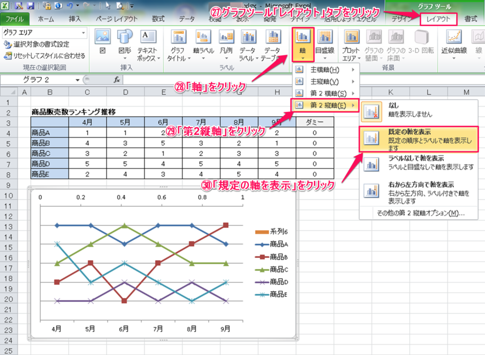Screen dimensions: 485x355
Task: Expand the グラフ エリア selection dropdown
Action: pos(84,33)
